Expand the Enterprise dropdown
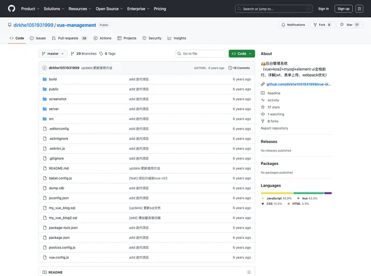Screen dimensions: 371x276 point(138,9)
